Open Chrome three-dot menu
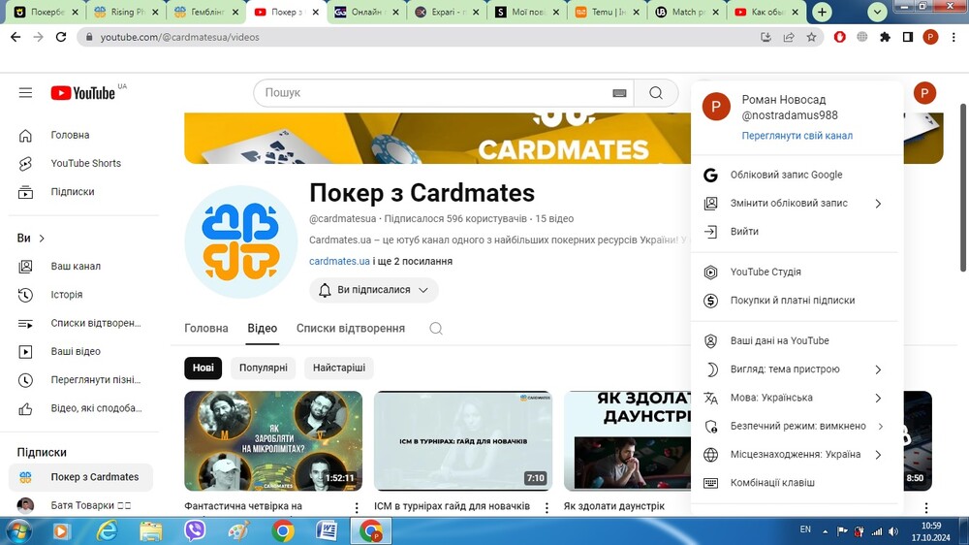Screen dimensions: 969x545 click(953, 37)
